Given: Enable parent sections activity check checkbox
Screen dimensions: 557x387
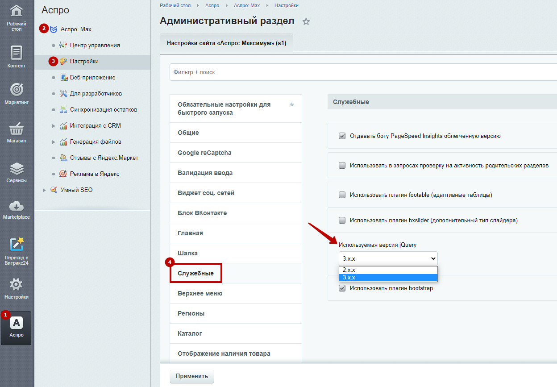Looking at the screenshot, I should [342, 165].
